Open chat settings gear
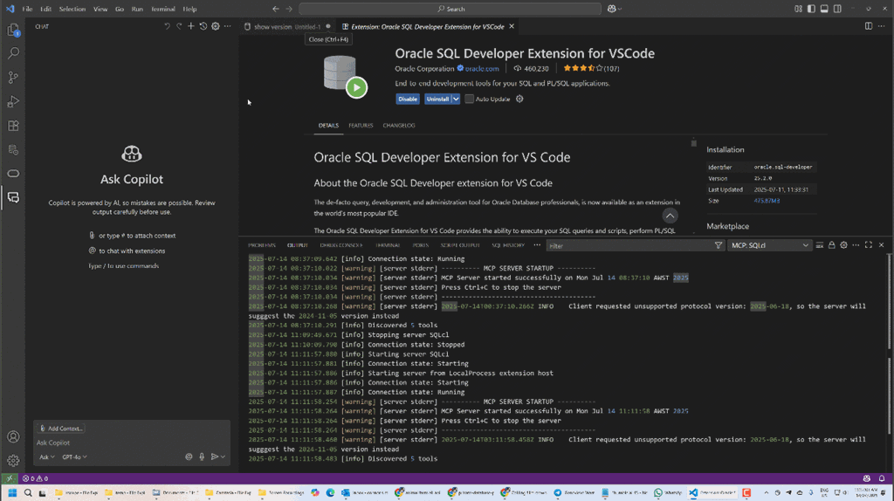Viewport: 894px width, 501px height. tap(216, 26)
